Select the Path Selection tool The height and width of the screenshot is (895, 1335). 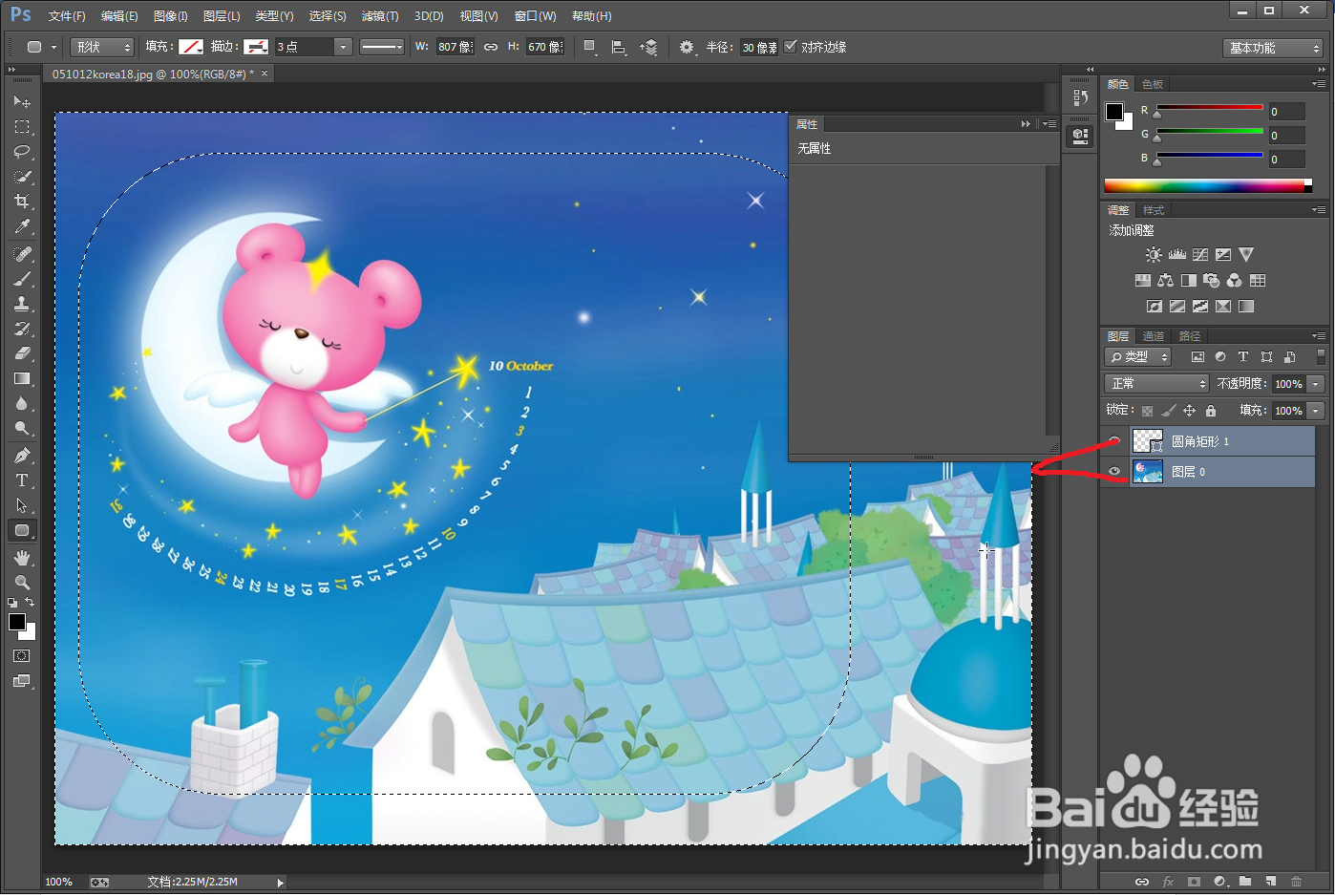point(22,505)
